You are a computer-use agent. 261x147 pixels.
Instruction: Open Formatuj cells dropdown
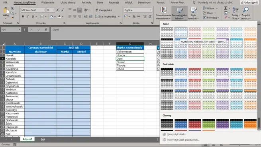click(211, 17)
